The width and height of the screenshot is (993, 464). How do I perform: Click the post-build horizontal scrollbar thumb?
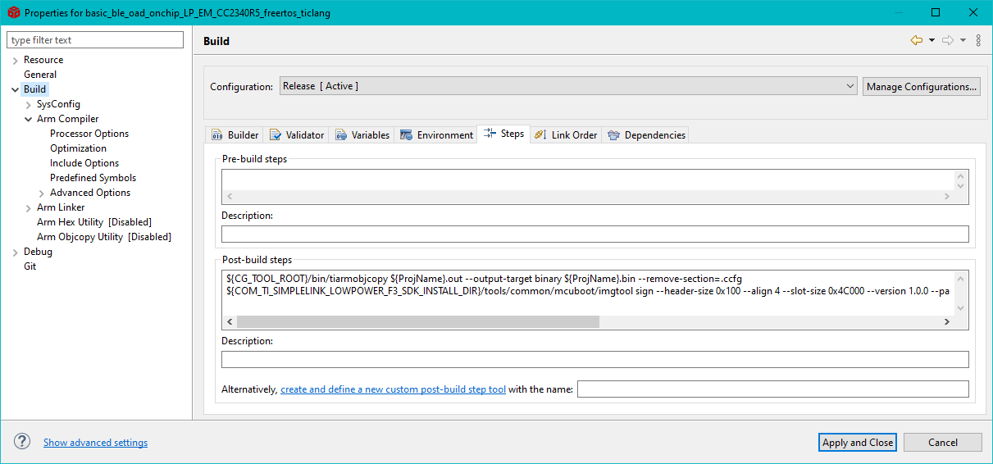click(x=418, y=322)
